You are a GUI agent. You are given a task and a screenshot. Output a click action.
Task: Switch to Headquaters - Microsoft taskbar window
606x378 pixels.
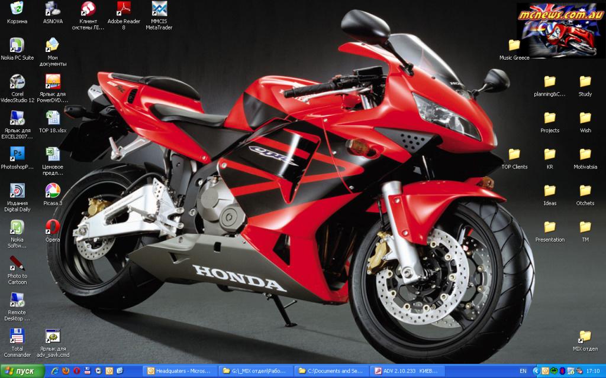pos(180,371)
